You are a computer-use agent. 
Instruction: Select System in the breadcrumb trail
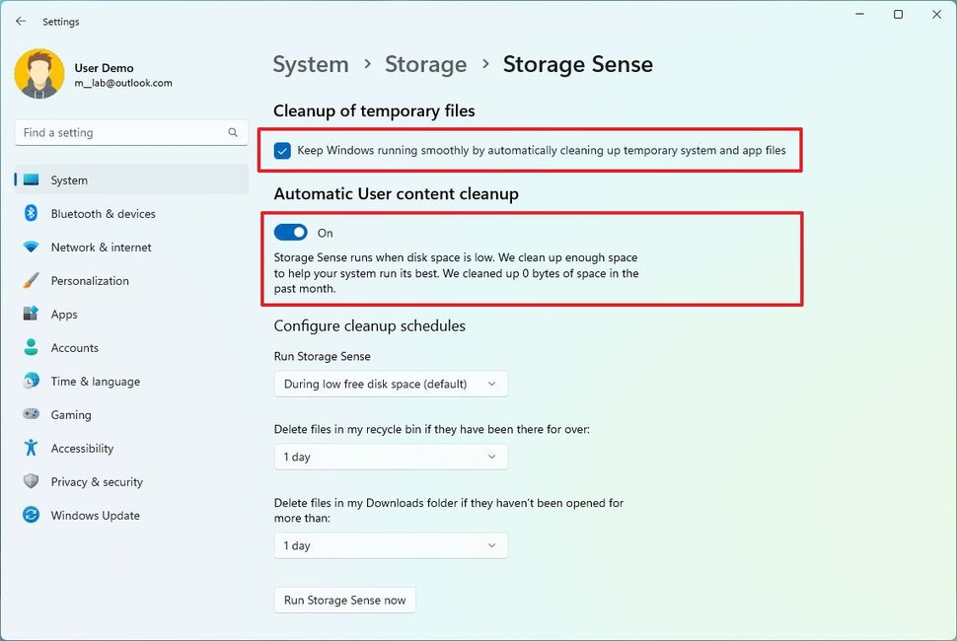[x=310, y=64]
